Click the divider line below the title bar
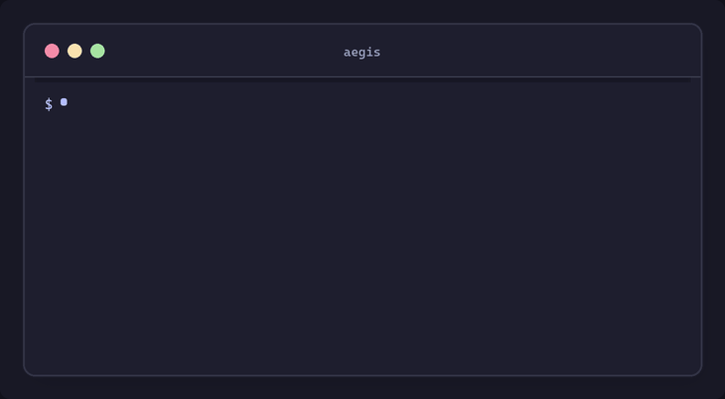725x399 pixels. [x=362, y=76]
